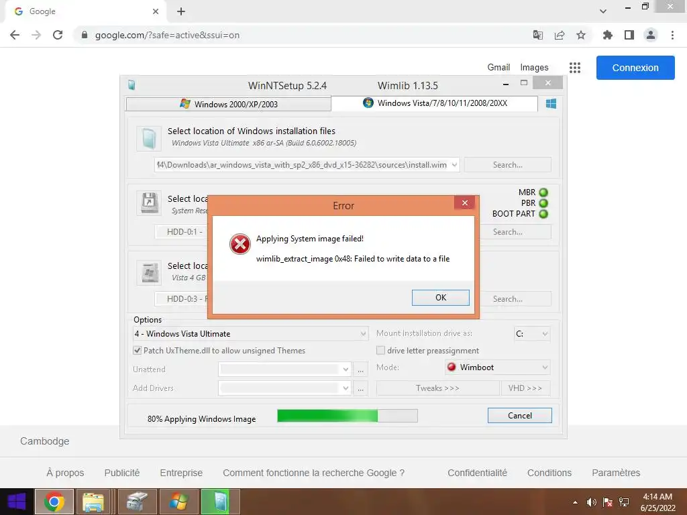Click the red error icon in dialog

point(240,244)
